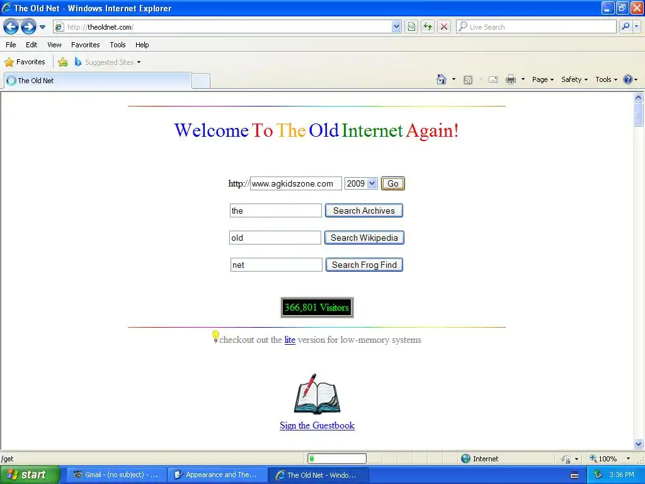Click the guestbook book image
This screenshot has height=484, width=645.
[x=317, y=394]
